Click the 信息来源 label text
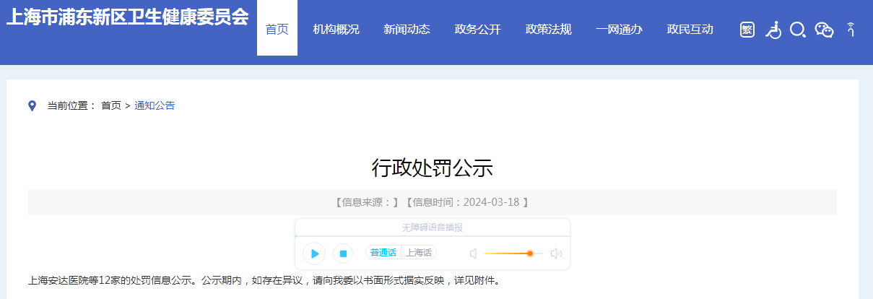Image resolution: width=873 pixels, height=299 pixels. click(x=367, y=202)
